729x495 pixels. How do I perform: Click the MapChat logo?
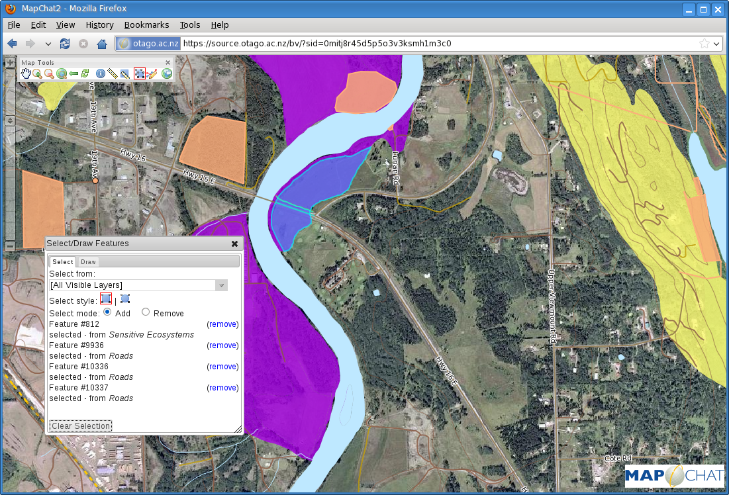(674, 476)
